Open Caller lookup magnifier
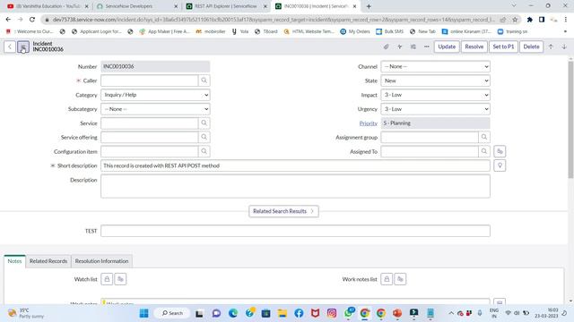This screenshot has height=322, width=574. click(x=204, y=80)
